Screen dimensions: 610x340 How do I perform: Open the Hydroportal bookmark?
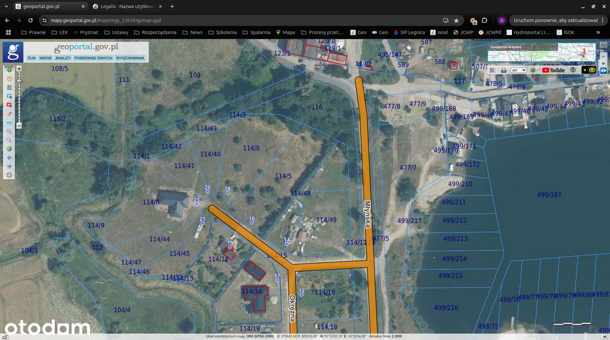[528, 32]
